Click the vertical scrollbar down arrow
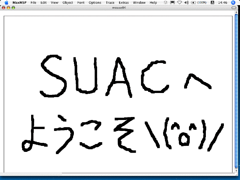The width and height of the screenshot is (240, 180). [236, 171]
